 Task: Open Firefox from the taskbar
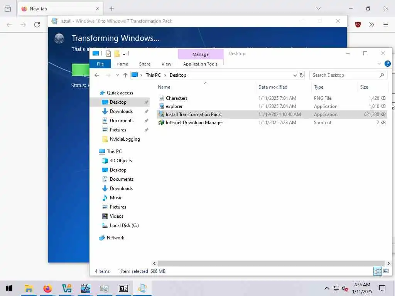[47, 288]
